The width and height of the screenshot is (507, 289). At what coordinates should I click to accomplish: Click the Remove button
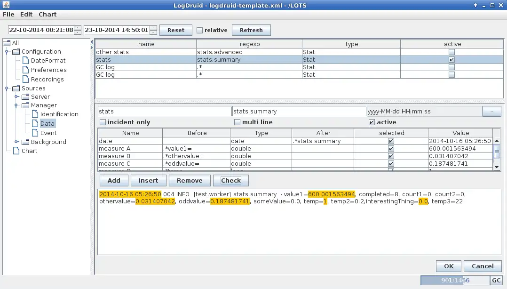[190, 181]
